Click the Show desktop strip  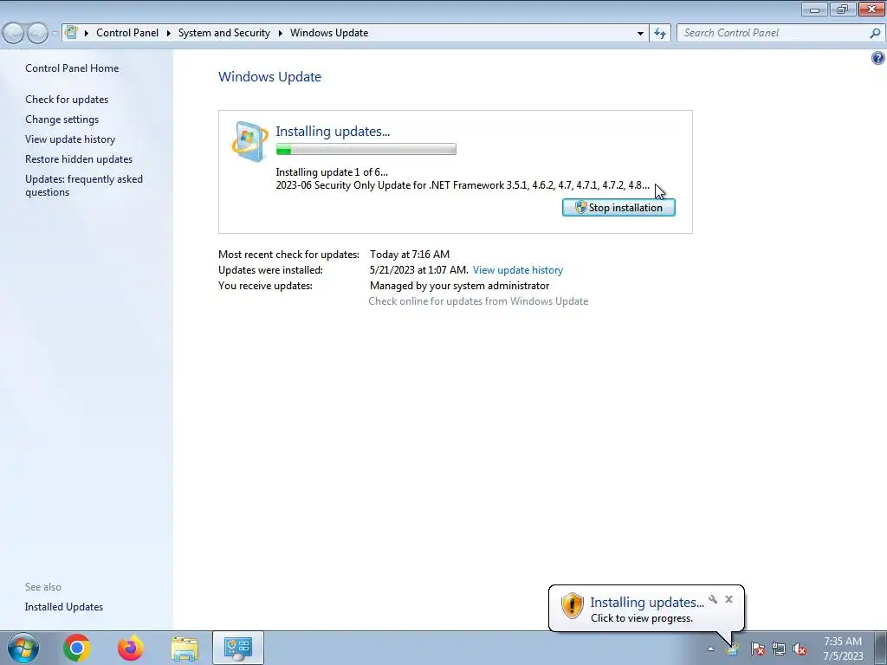pyautogui.click(x=880, y=648)
